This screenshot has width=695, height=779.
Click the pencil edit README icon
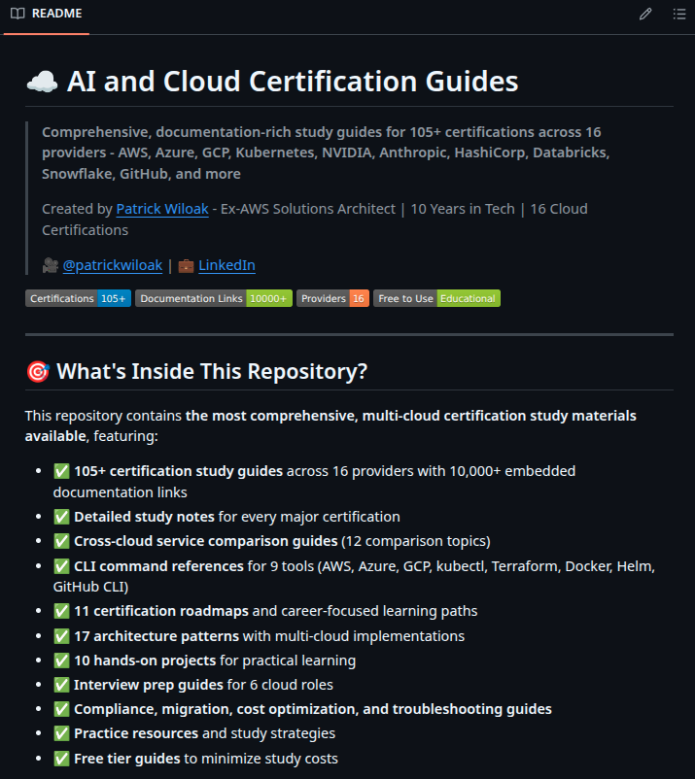click(645, 14)
